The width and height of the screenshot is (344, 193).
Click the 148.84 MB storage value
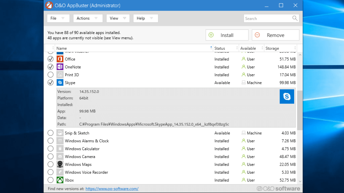[286, 67]
